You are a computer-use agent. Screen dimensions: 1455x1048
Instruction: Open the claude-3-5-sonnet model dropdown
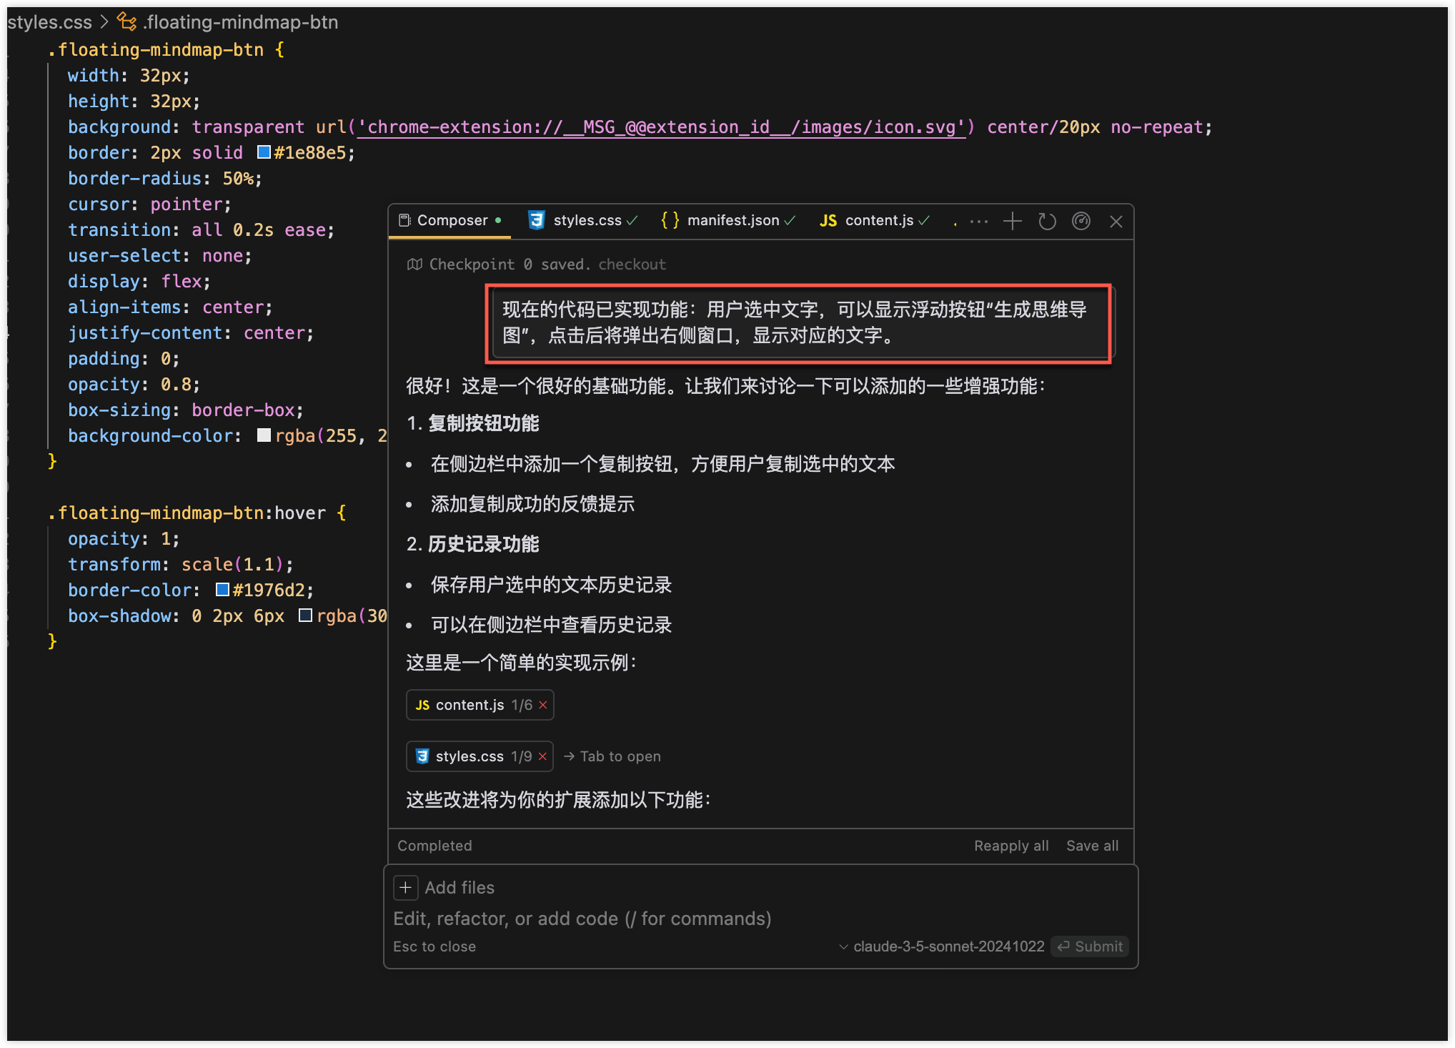pos(941,946)
